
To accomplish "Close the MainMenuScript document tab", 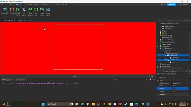I will click(33, 21).
